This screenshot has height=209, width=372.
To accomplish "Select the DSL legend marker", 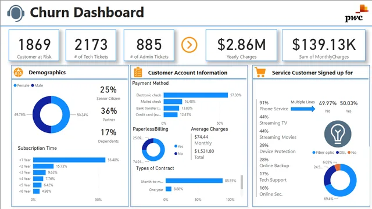I will tap(337, 153).
